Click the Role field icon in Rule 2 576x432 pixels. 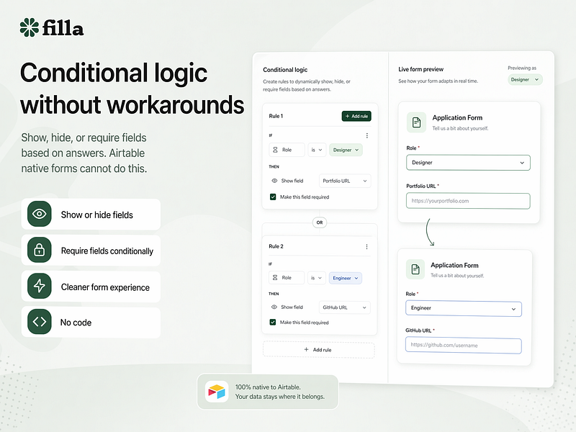pyautogui.click(x=275, y=278)
